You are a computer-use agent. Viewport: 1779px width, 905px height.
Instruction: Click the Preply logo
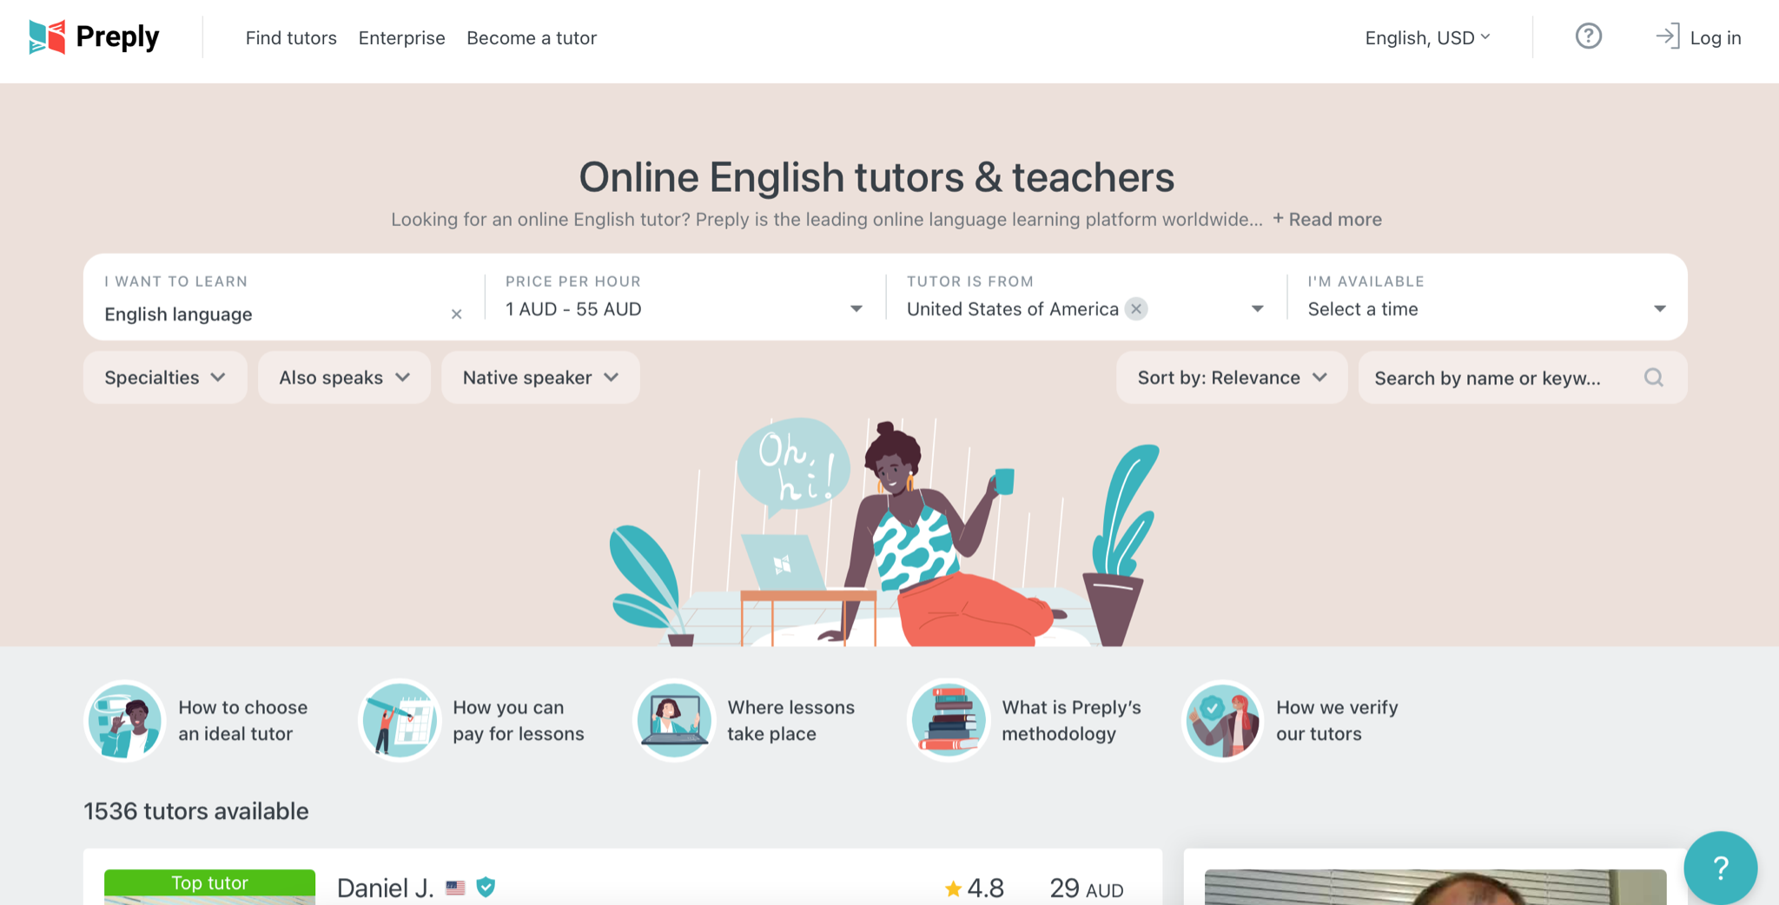pos(94,37)
